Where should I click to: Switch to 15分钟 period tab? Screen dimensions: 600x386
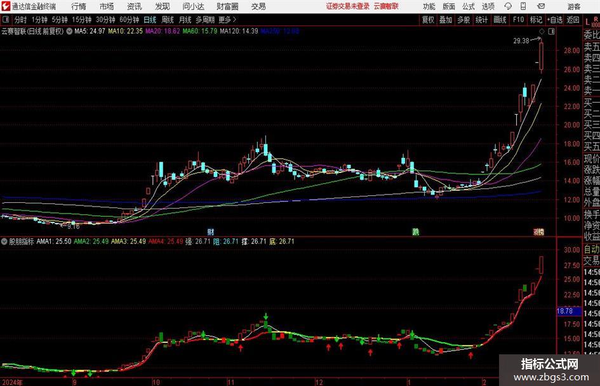tap(81, 20)
